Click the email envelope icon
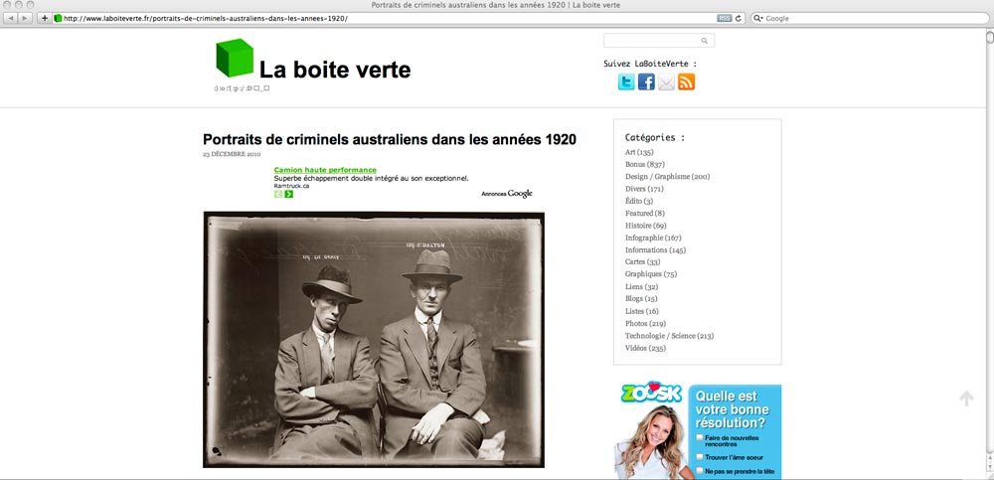 tap(666, 82)
